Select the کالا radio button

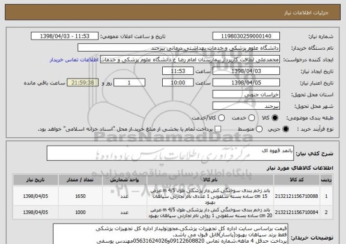coord(275,118)
